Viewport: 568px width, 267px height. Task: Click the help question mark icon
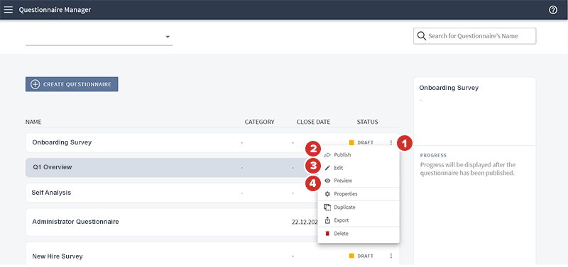(x=553, y=10)
